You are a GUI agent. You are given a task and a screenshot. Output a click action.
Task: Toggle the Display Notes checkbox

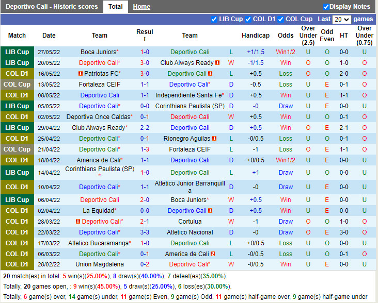pos(326,7)
